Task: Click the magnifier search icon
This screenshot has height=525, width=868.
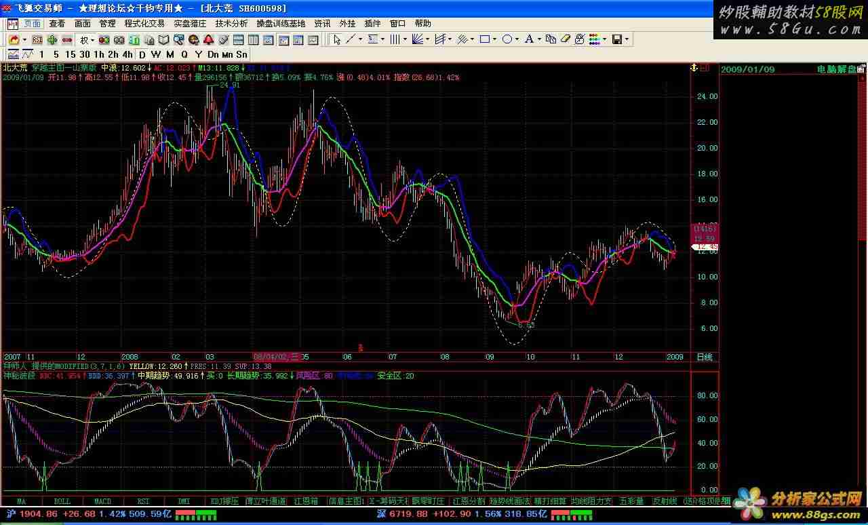Action: coord(178,40)
